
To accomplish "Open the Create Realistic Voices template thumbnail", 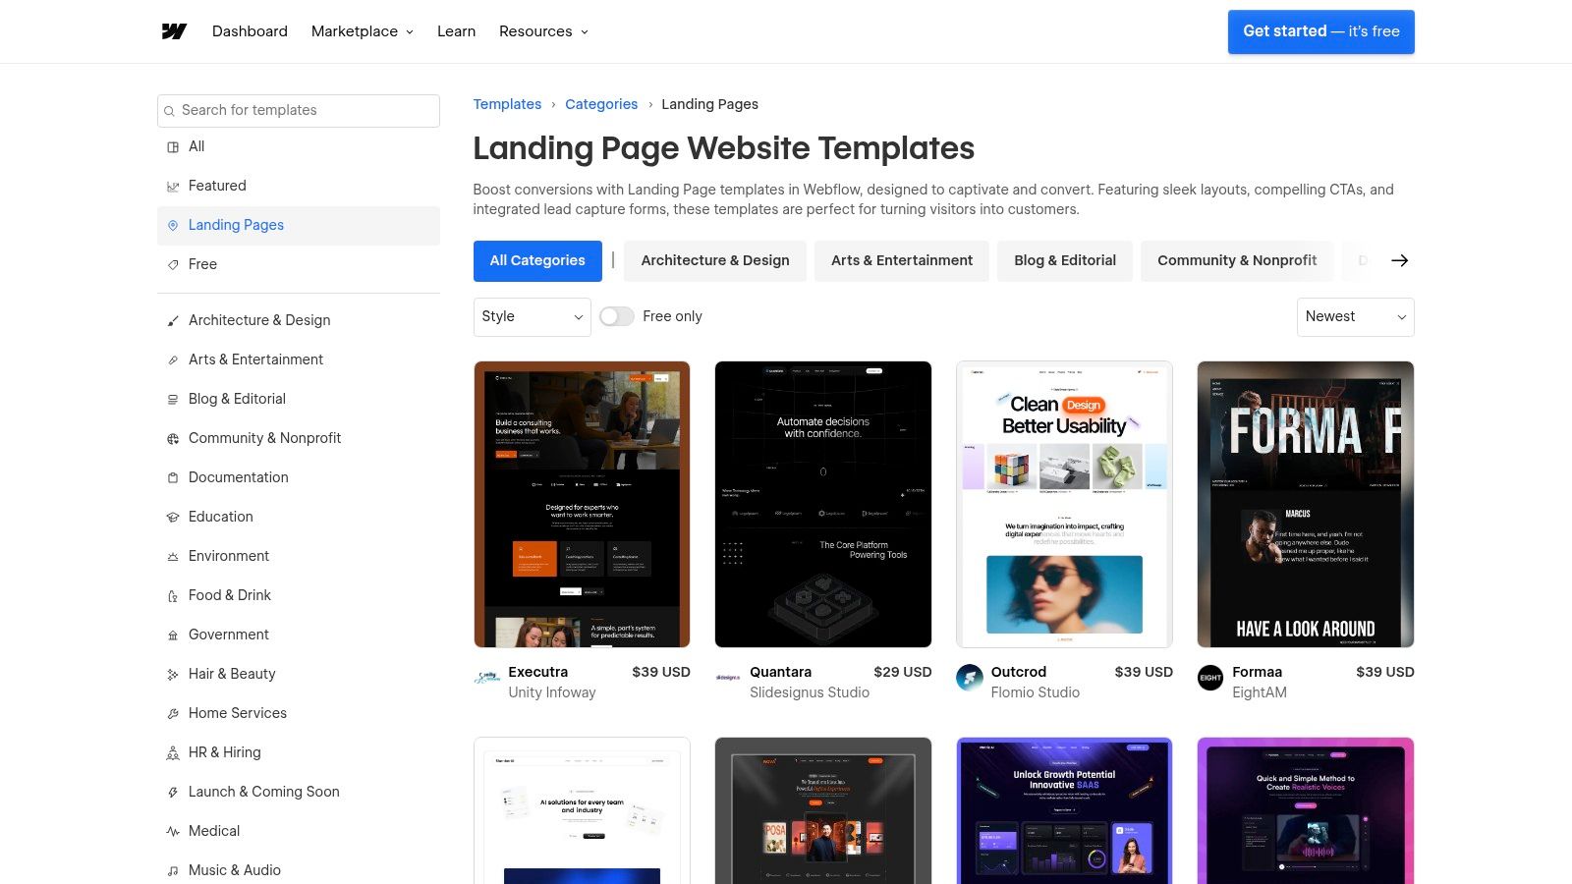I will coord(1306,810).
